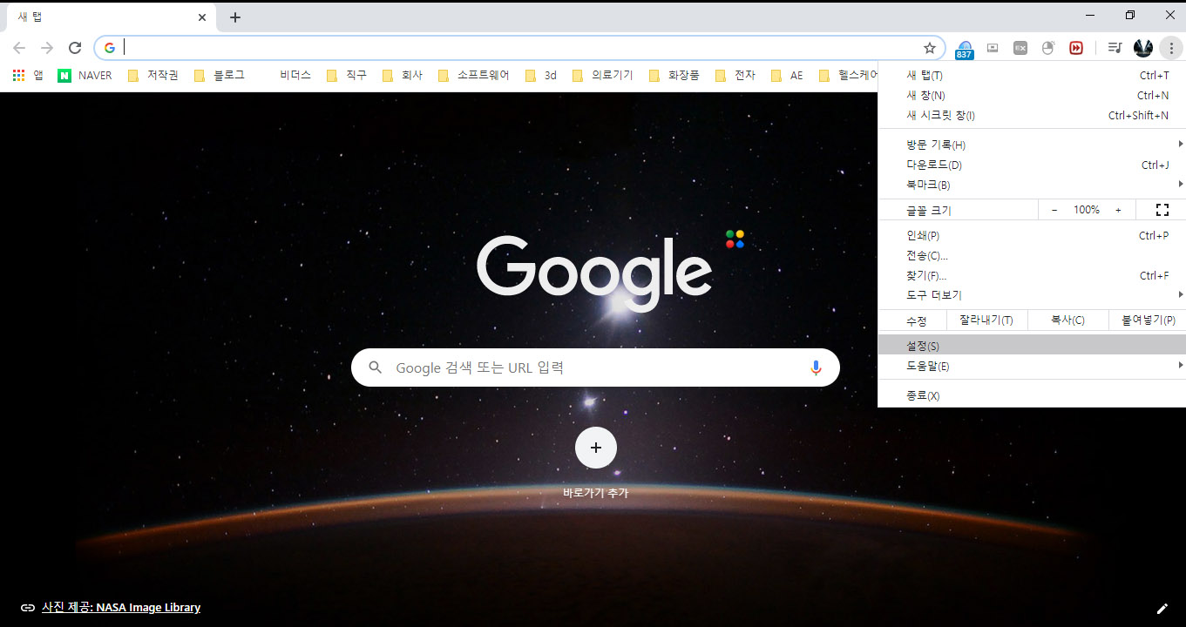Screen dimensions: 1186x627
Task: Expand the 북마크(B) submenu
Action: 1032,185
